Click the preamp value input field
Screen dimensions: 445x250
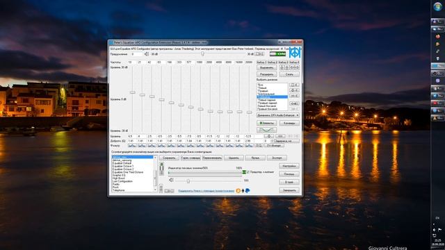point(136,54)
